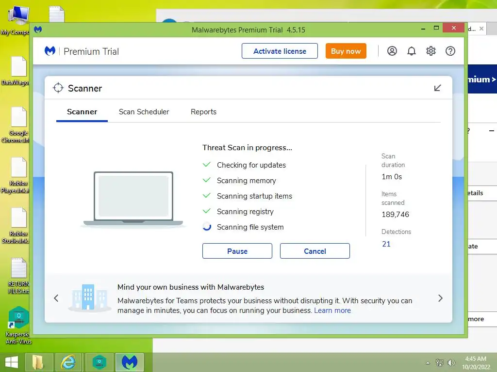Click the Scanning file system spinner
497x372 pixels.
click(207, 227)
